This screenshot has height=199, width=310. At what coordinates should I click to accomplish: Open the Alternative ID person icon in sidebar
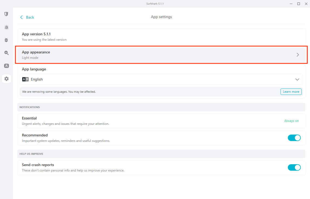pos(6,66)
